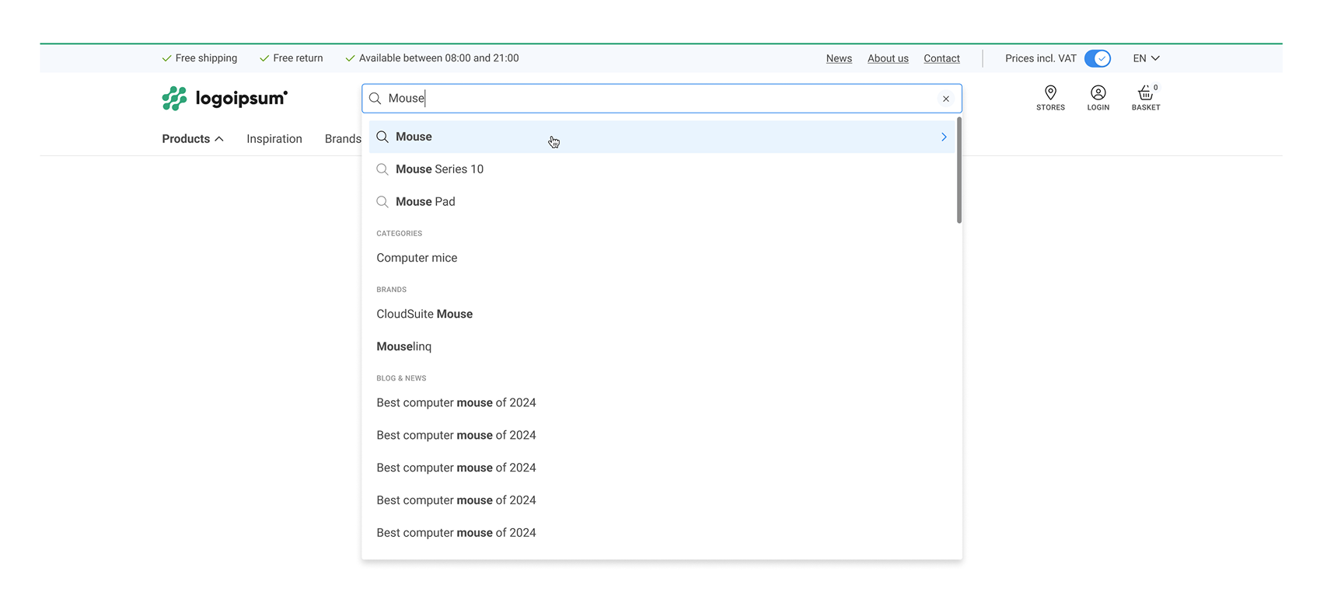Click the suggestions list scrollbar
The height and width of the screenshot is (602, 1327).
959,171
